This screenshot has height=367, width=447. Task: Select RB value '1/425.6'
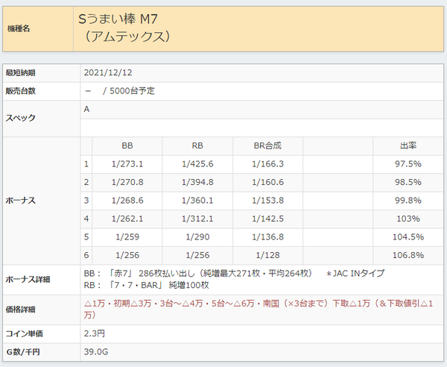click(x=197, y=164)
